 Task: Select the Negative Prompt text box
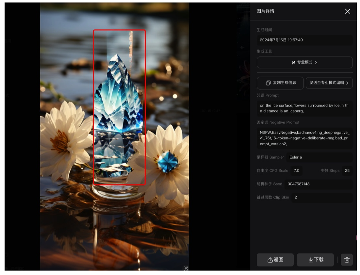point(304,138)
